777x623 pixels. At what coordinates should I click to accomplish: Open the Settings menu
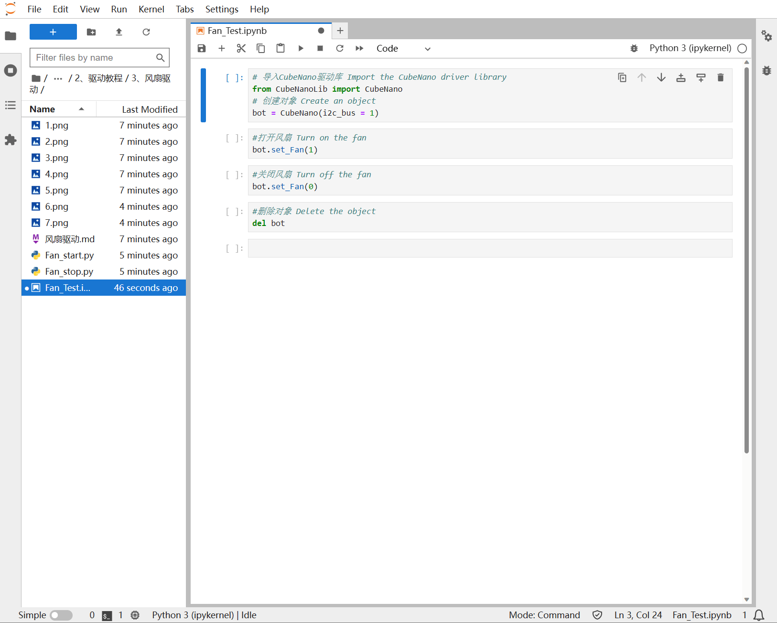click(x=222, y=9)
